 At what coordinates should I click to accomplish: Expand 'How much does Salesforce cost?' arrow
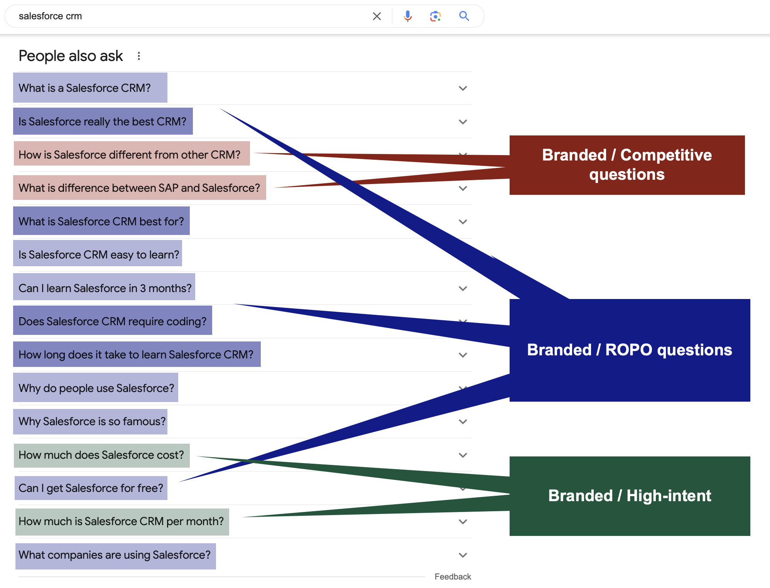[463, 455]
